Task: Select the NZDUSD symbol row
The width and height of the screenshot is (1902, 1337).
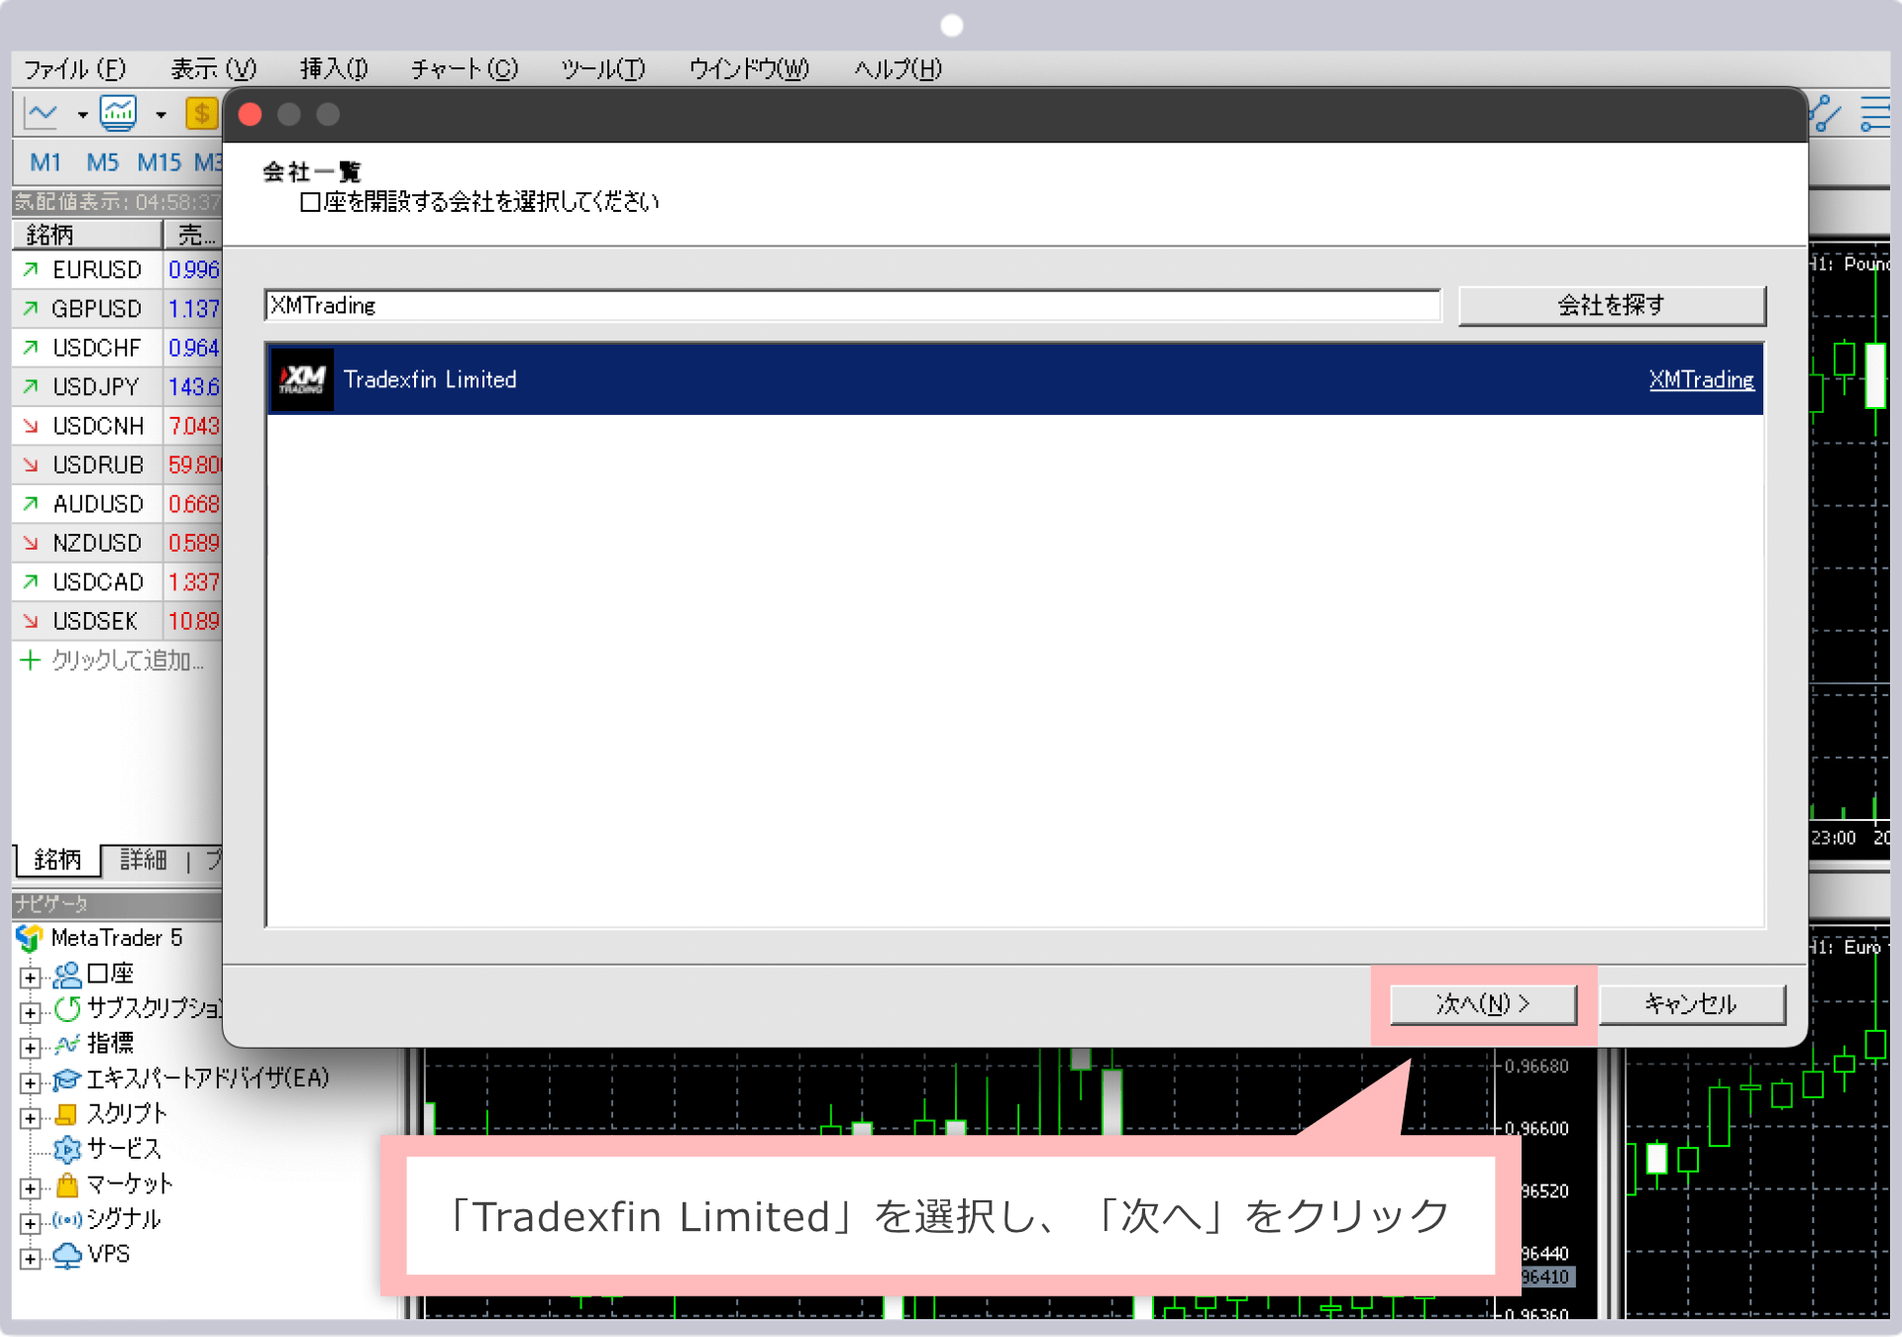Action: (x=118, y=543)
